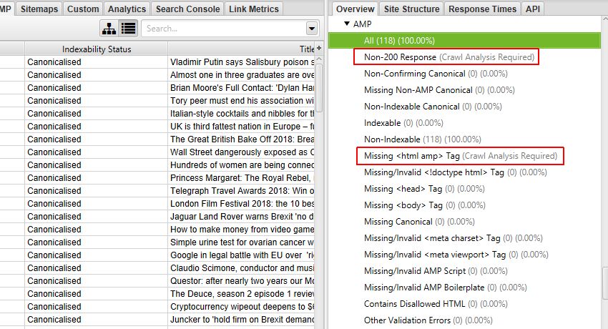Open the Response Times tab

482,9
